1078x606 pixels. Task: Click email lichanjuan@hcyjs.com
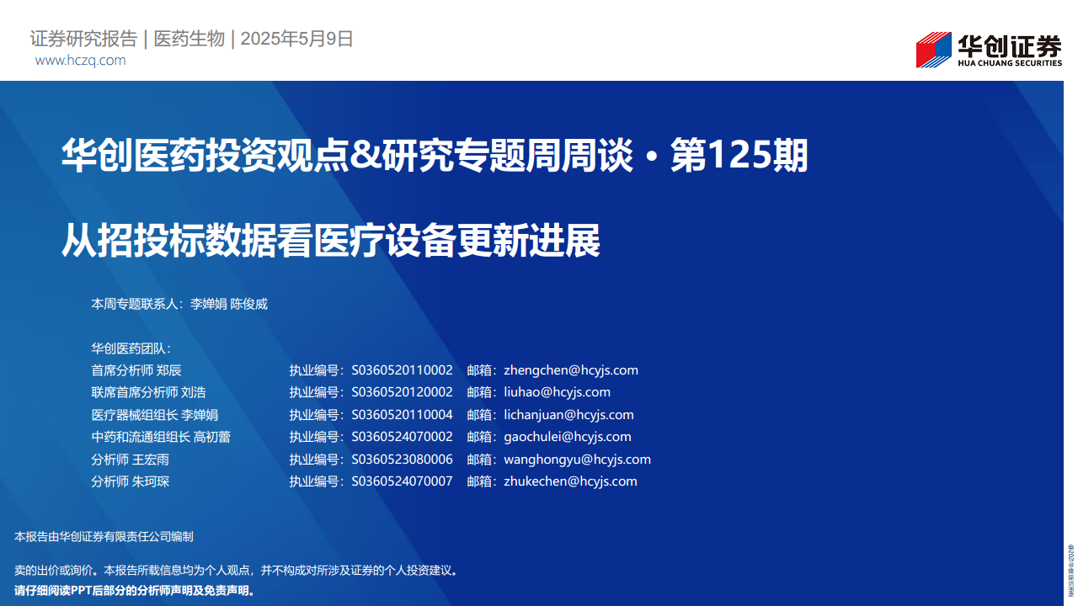tap(568, 415)
